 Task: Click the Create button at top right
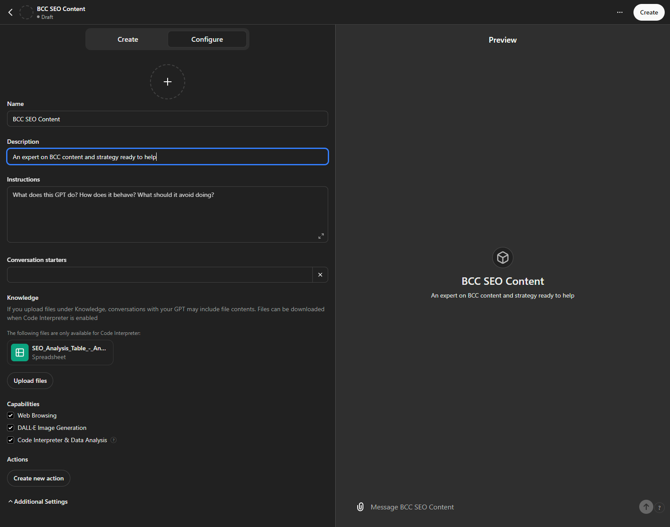click(649, 12)
